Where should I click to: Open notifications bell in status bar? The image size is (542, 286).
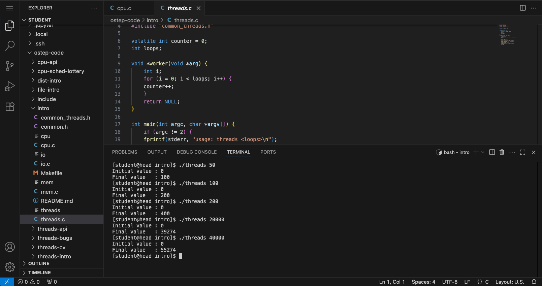pos(534,282)
